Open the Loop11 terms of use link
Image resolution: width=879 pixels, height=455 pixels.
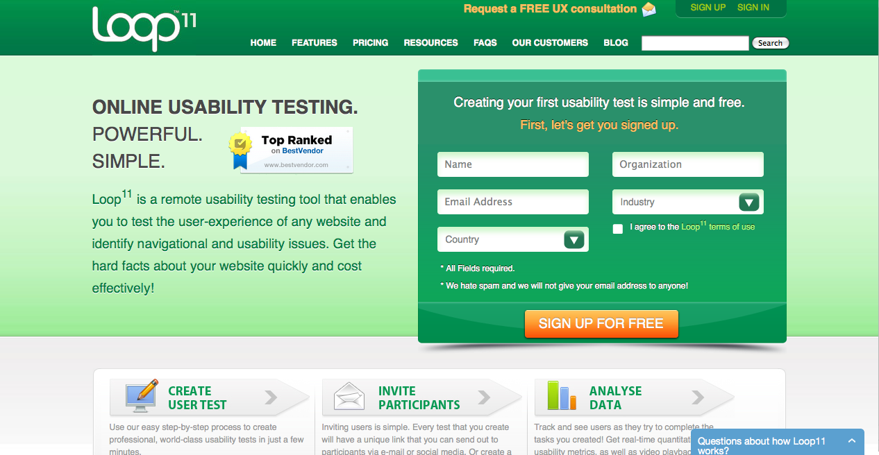coord(718,226)
